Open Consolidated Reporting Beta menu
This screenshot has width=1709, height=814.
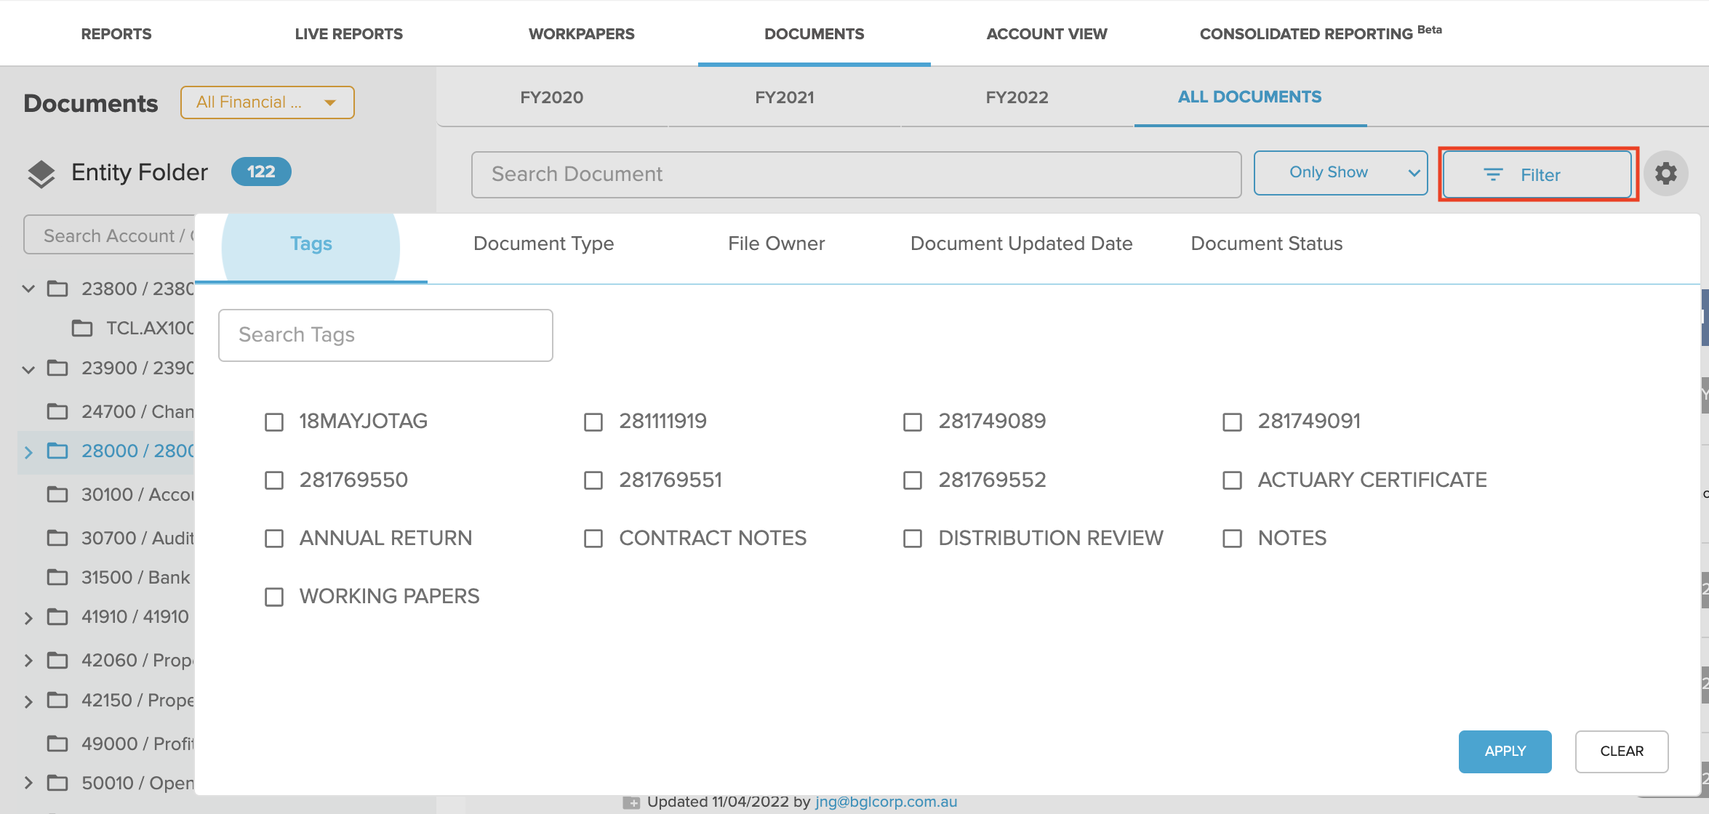1320,33
